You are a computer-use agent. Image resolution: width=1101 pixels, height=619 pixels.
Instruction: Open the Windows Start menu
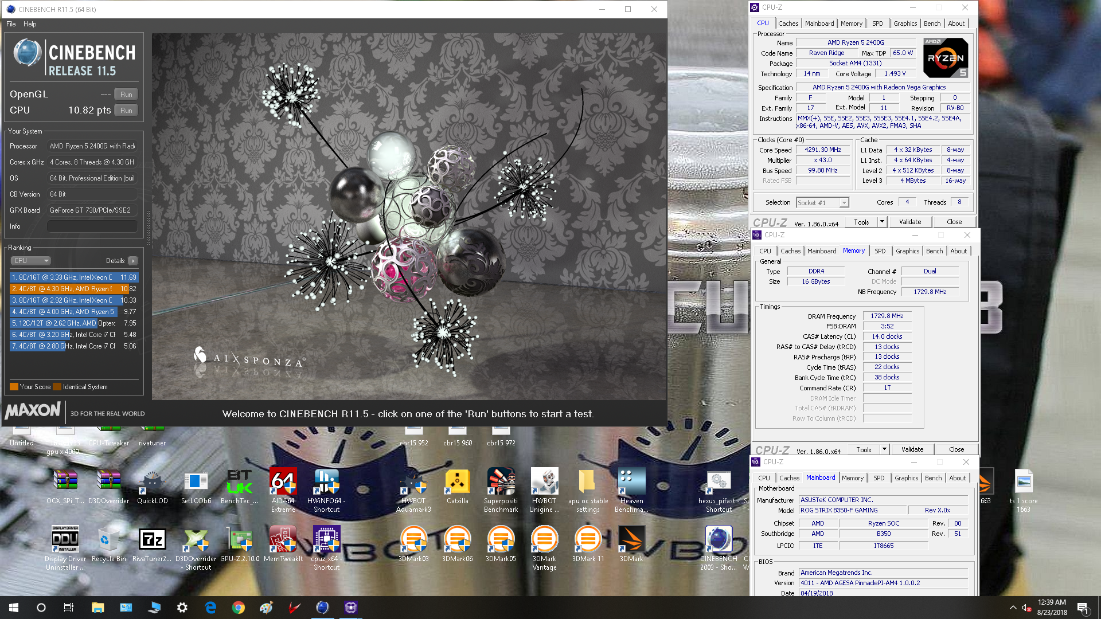coord(14,608)
